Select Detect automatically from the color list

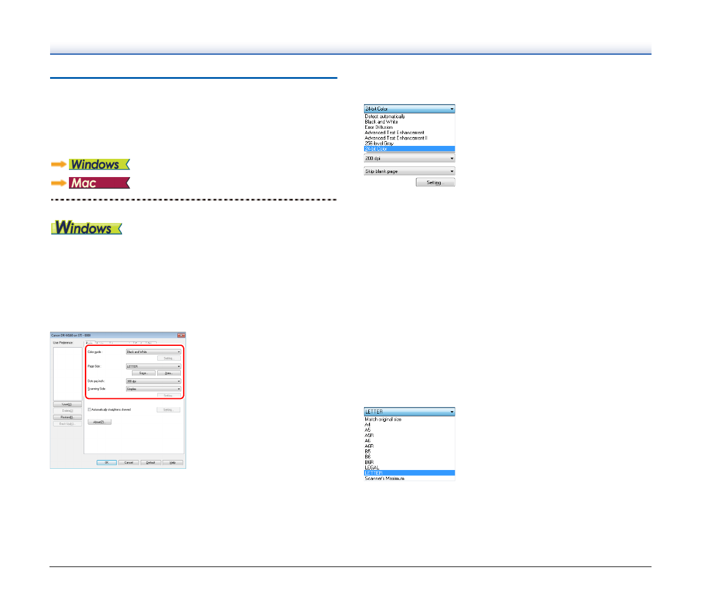pyautogui.click(x=385, y=116)
